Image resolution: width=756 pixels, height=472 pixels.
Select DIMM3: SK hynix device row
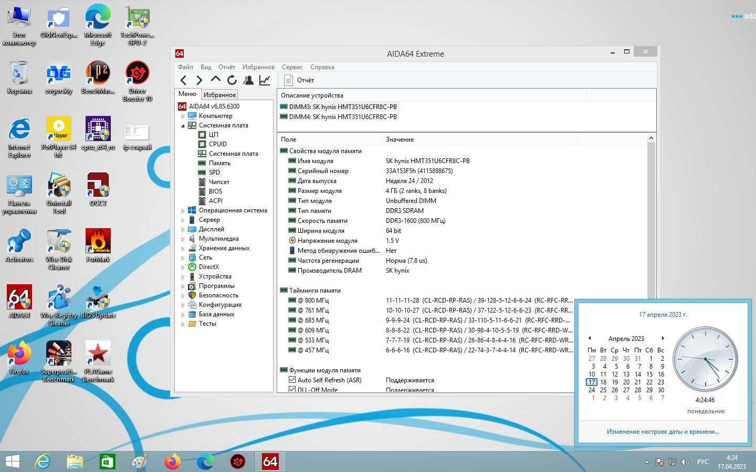[x=338, y=106]
